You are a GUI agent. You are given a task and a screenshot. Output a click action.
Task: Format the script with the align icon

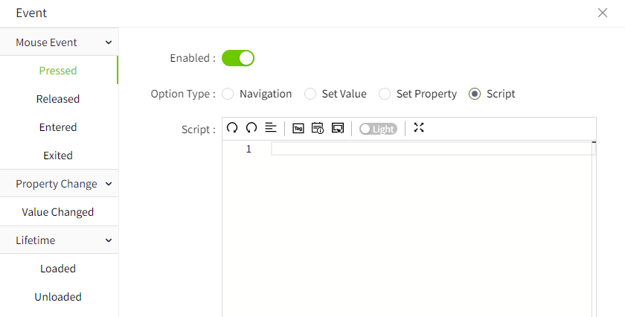tap(271, 128)
